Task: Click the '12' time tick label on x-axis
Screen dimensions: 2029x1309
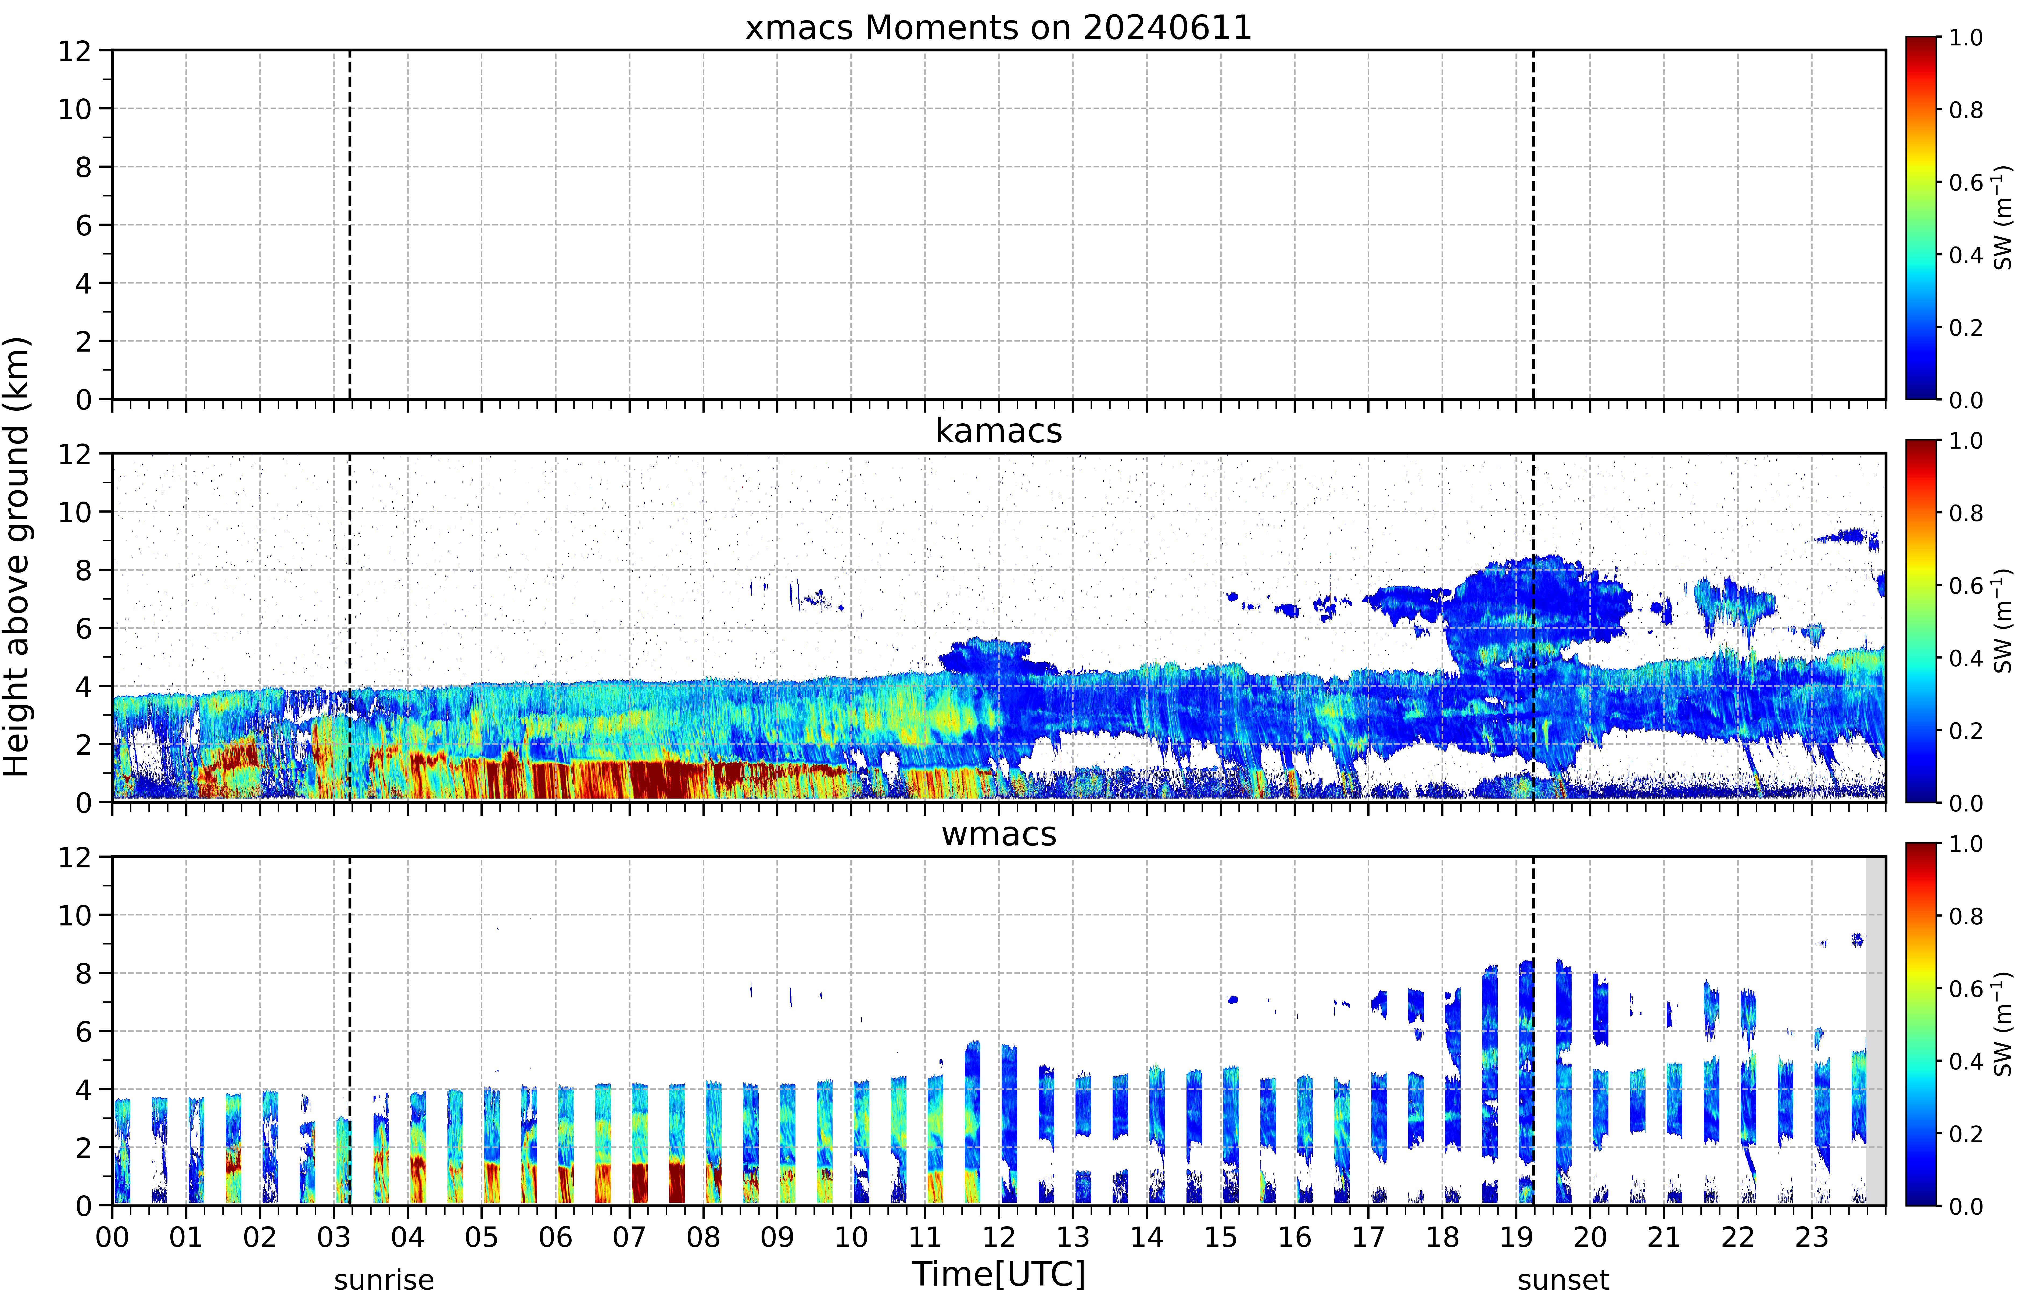Action: [999, 1238]
